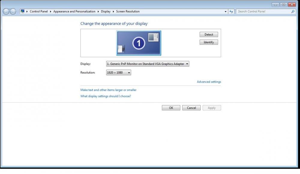Click the Forward navigation arrow button
This screenshot has height=174, width=300.
pos(13,11)
